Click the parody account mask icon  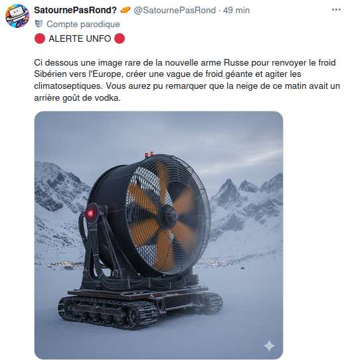39,24
